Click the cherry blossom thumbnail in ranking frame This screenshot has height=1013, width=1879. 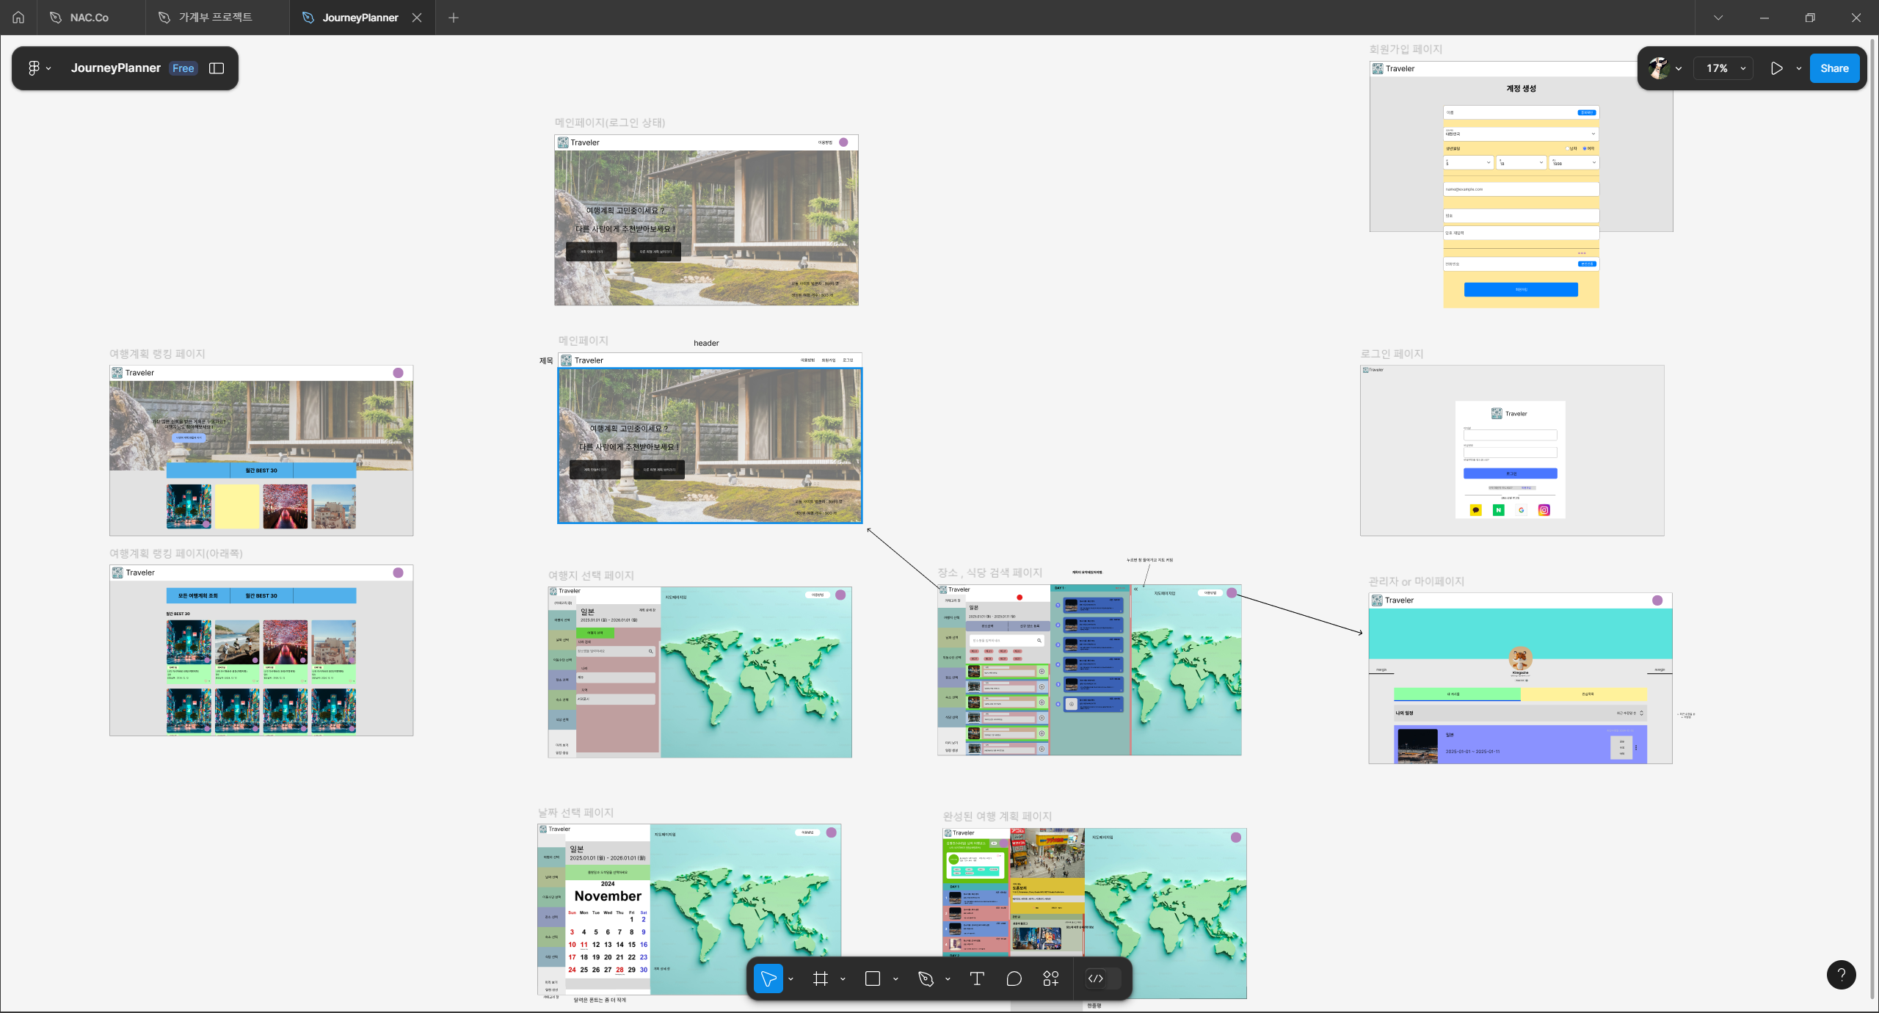(x=286, y=506)
